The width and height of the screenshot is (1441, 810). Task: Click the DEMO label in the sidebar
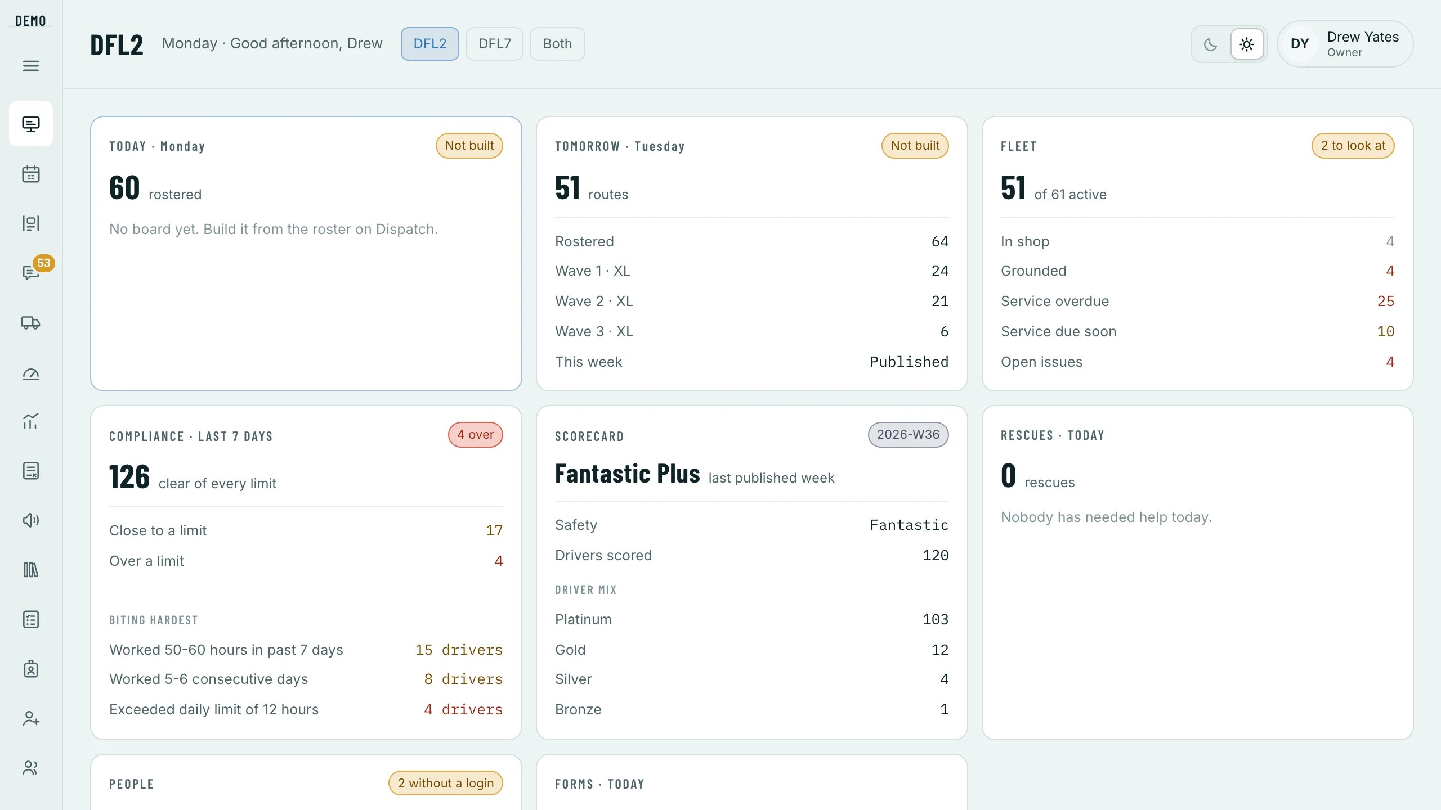31,21
